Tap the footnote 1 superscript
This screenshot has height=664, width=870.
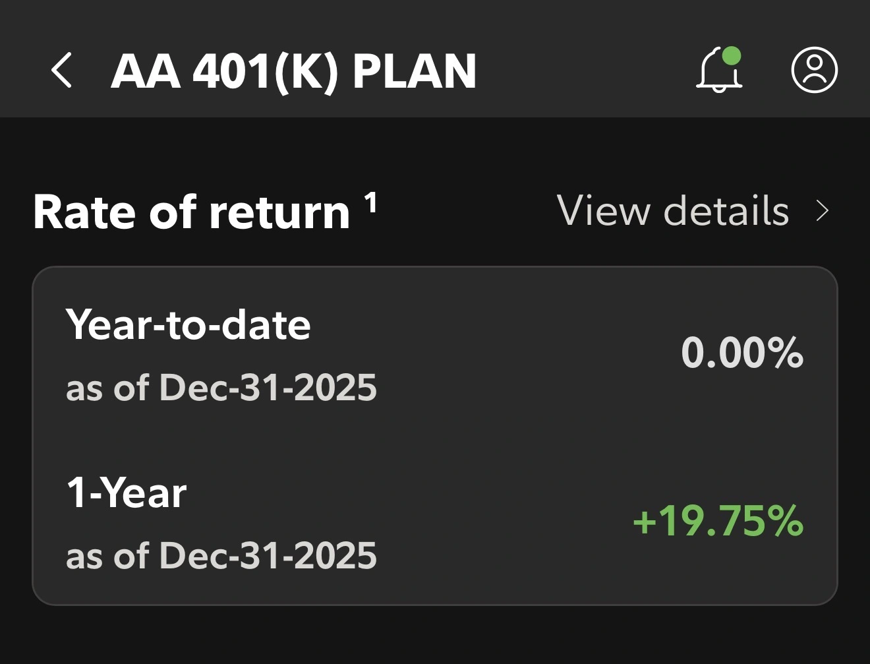(371, 202)
